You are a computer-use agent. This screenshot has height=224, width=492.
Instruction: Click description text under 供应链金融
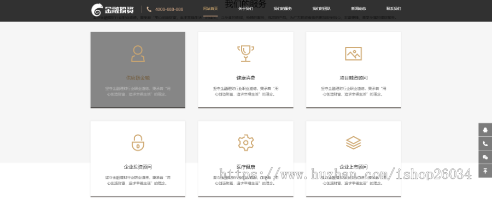138,92
